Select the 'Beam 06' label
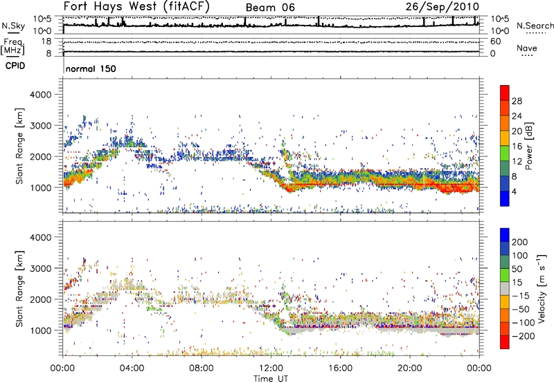The image size is (554, 383). [270, 8]
